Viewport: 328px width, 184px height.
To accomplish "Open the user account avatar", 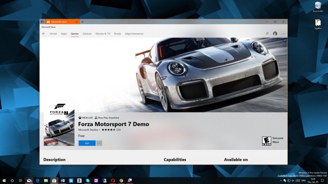I will point(275,34).
